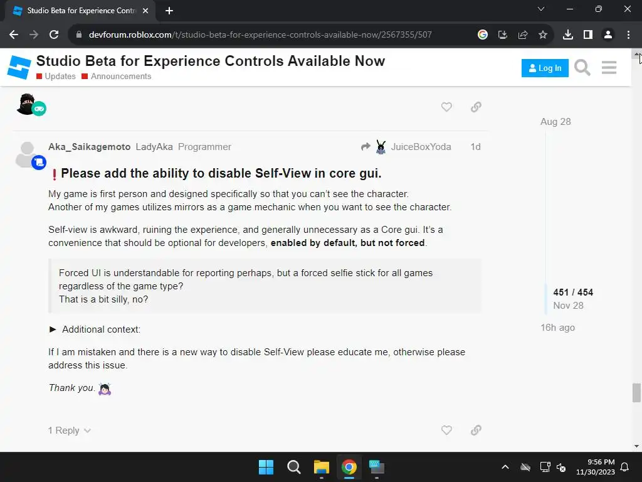This screenshot has width=642, height=482.
Task: Close the Studio Beta tab
Action: click(x=145, y=11)
